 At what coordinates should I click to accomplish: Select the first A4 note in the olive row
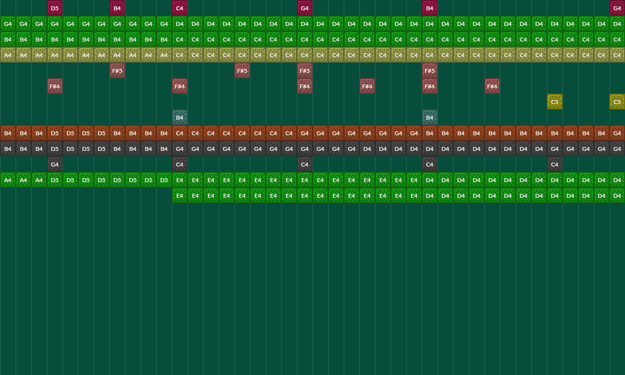8,55
